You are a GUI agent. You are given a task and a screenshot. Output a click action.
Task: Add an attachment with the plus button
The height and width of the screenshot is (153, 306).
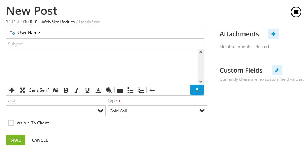[273, 34]
